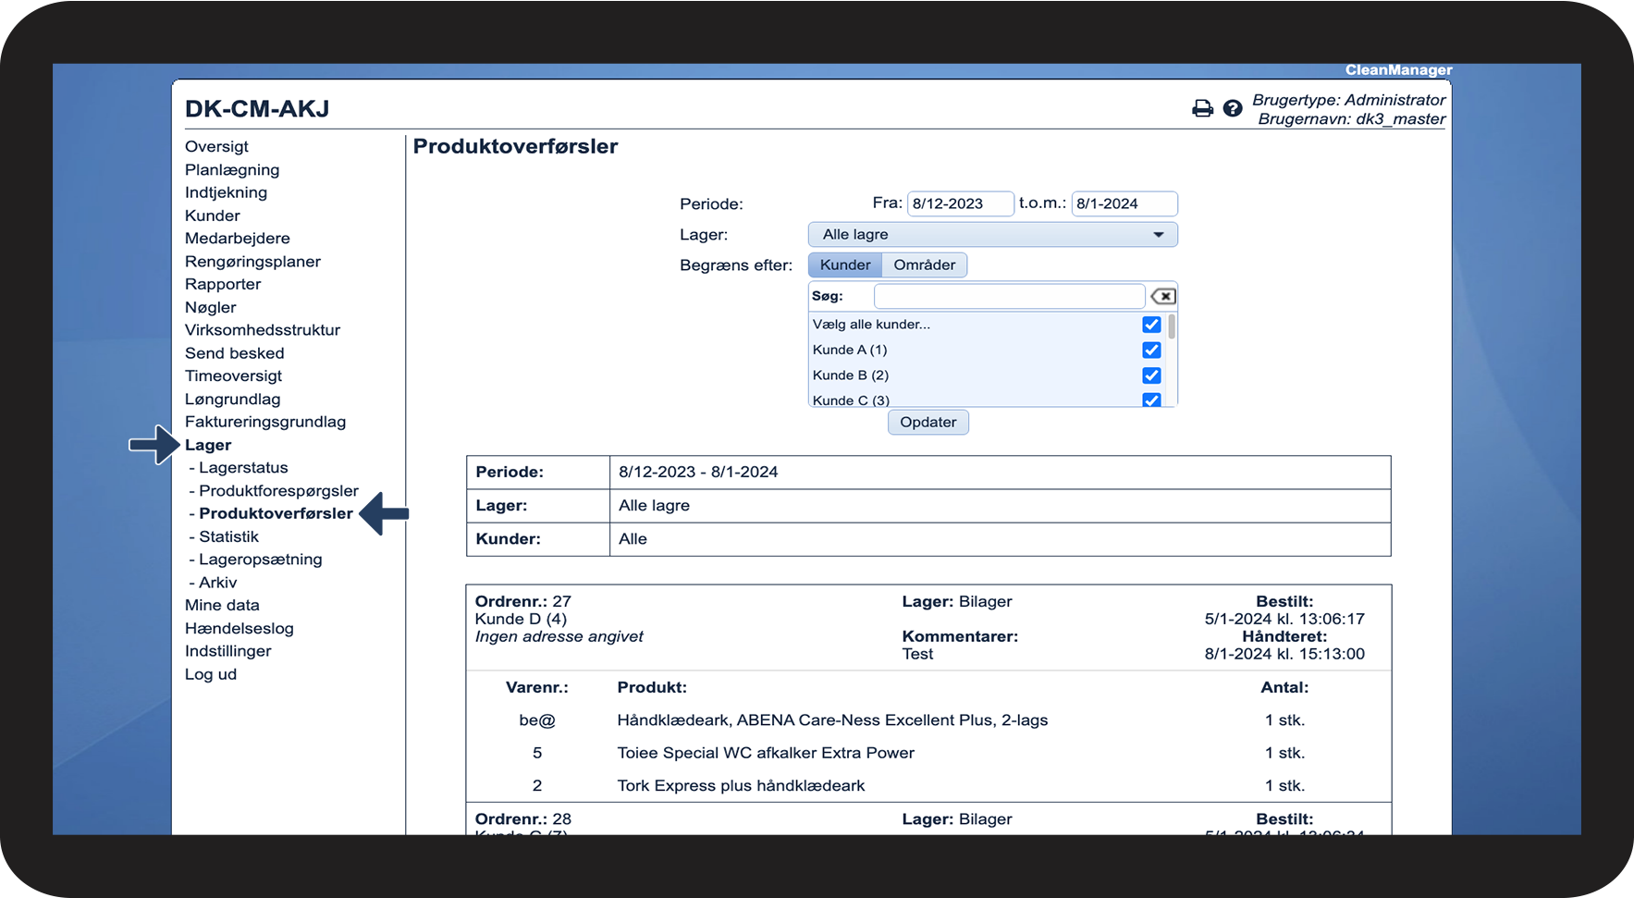Image resolution: width=1634 pixels, height=898 pixels.
Task: Open Rapporter in the sidebar
Action: pos(223,285)
